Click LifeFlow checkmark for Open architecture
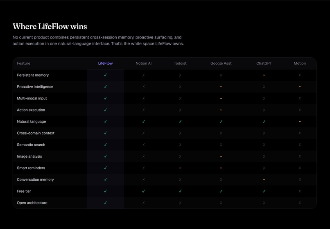The height and width of the screenshot is (229, 330). [x=106, y=203]
